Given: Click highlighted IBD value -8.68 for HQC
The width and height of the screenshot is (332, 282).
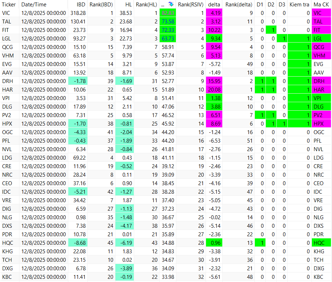Looking at the screenshot, I should (x=78, y=243).
